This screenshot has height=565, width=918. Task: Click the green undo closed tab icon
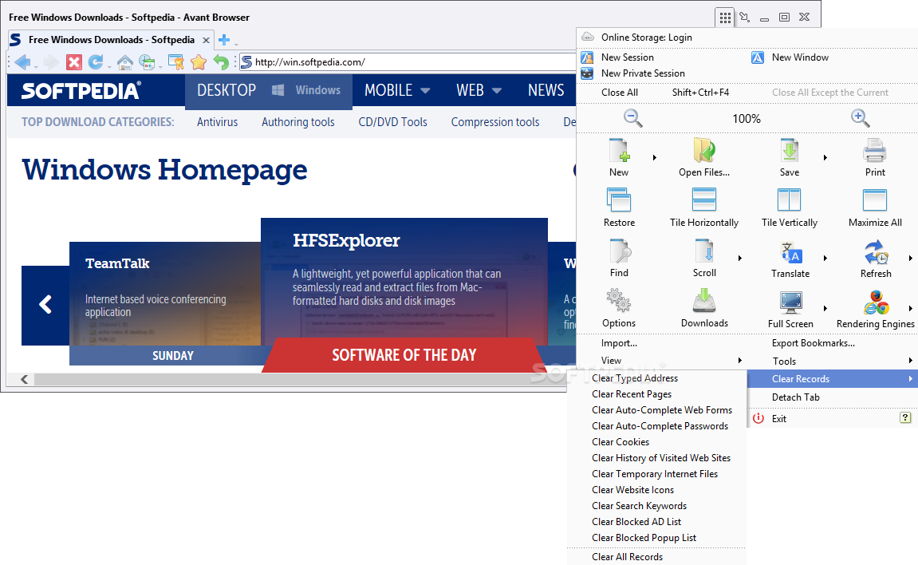click(x=221, y=62)
